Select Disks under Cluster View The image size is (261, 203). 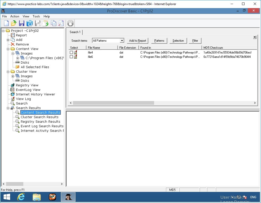[25, 81]
